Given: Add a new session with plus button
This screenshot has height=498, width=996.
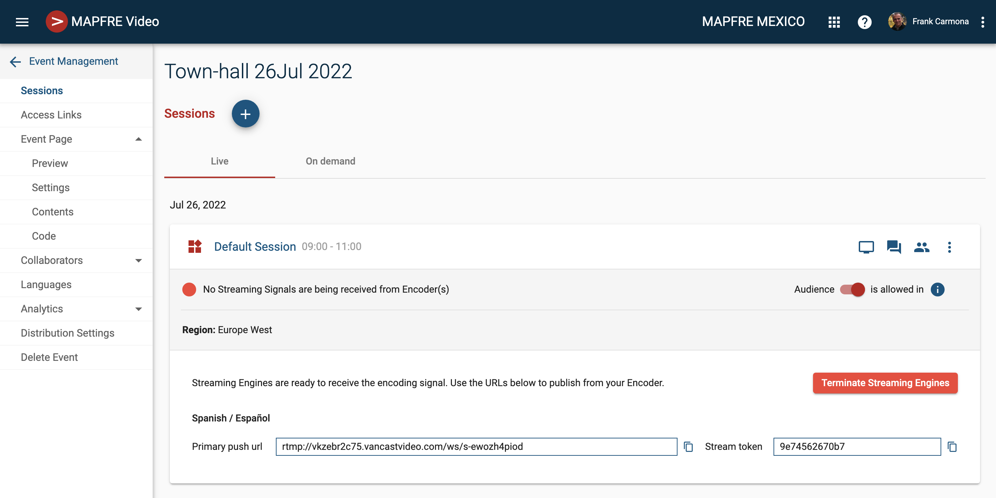Looking at the screenshot, I should pyautogui.click(x=245, y=114).
